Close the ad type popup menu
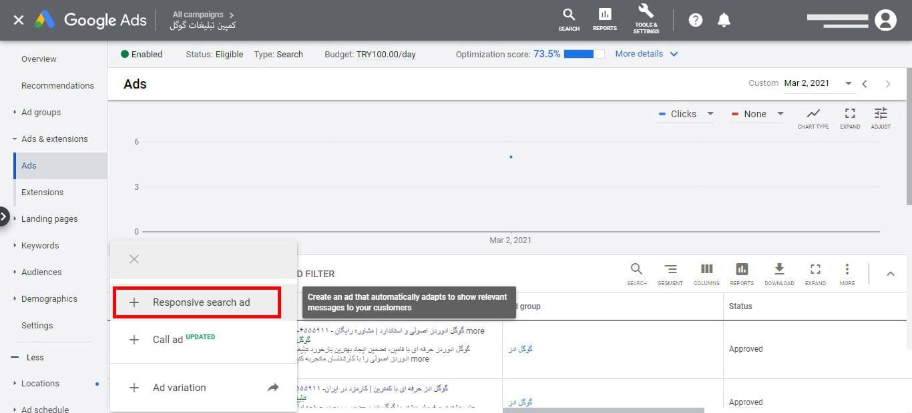The height and width of the screenshot is (413, 912). tap(134, 259)
